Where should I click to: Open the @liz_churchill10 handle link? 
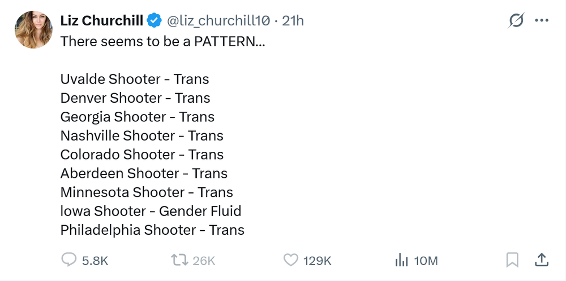pos(218,21)
